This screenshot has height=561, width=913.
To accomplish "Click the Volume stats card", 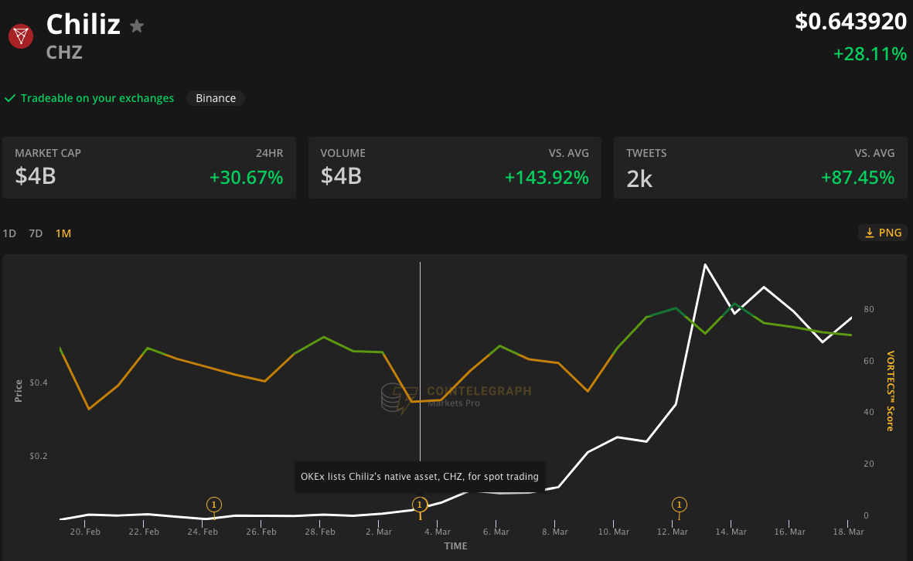I will [455, 168].
